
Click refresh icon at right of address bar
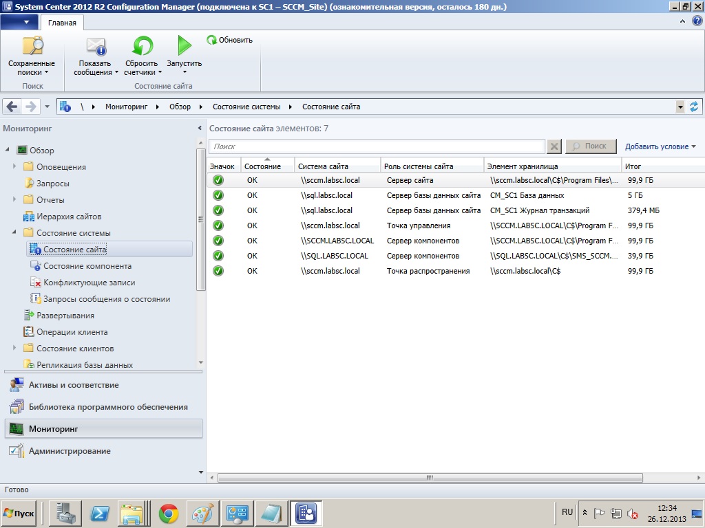694,107
